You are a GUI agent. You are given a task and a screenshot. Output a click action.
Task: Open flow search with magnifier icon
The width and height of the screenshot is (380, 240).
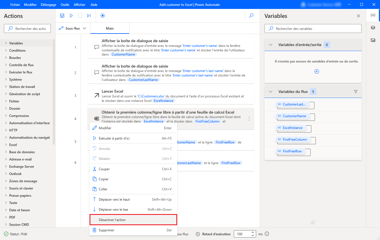(251, 16)
